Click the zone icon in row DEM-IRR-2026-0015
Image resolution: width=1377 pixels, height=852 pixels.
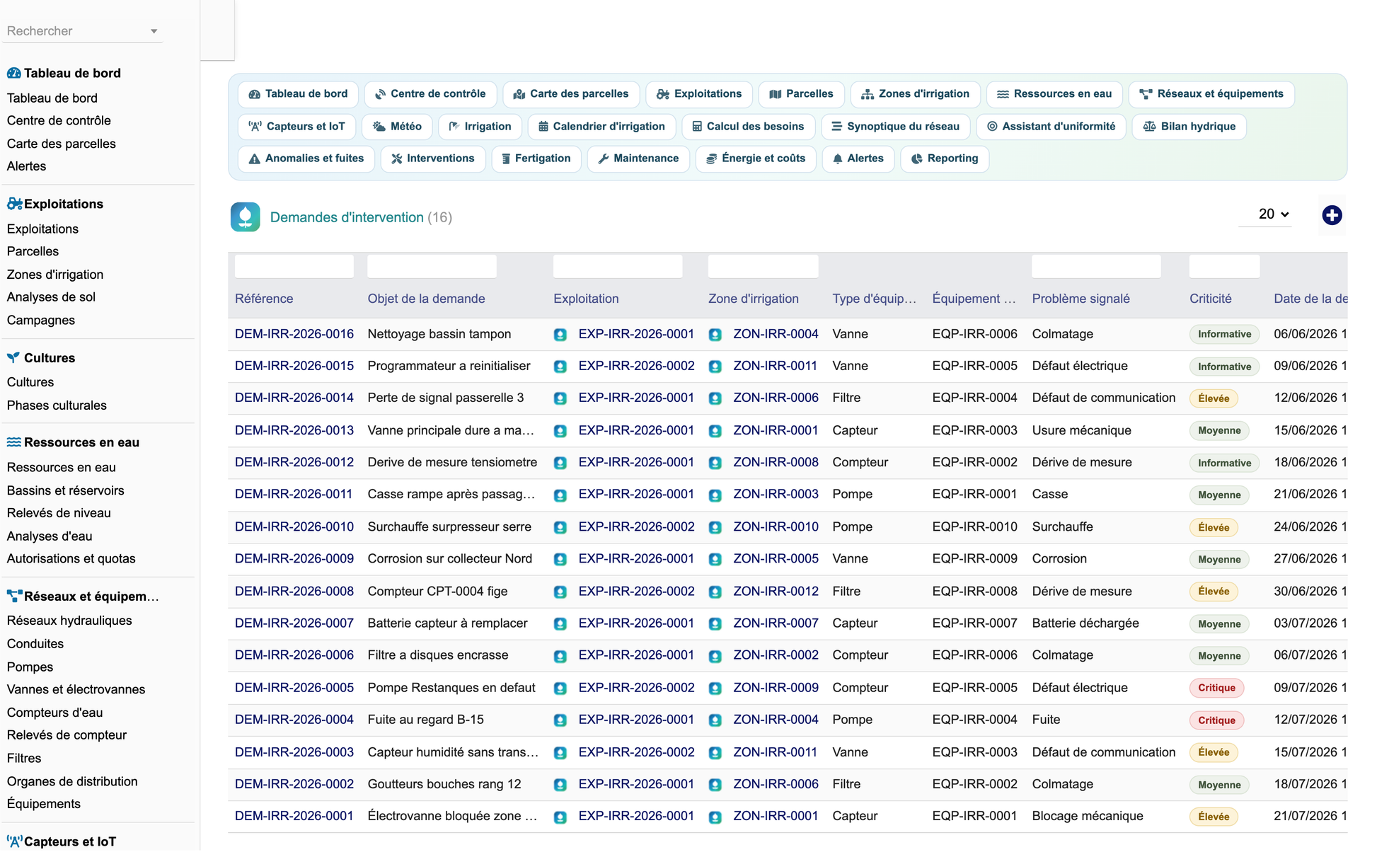pyautogui.click(x=715, y=367)
